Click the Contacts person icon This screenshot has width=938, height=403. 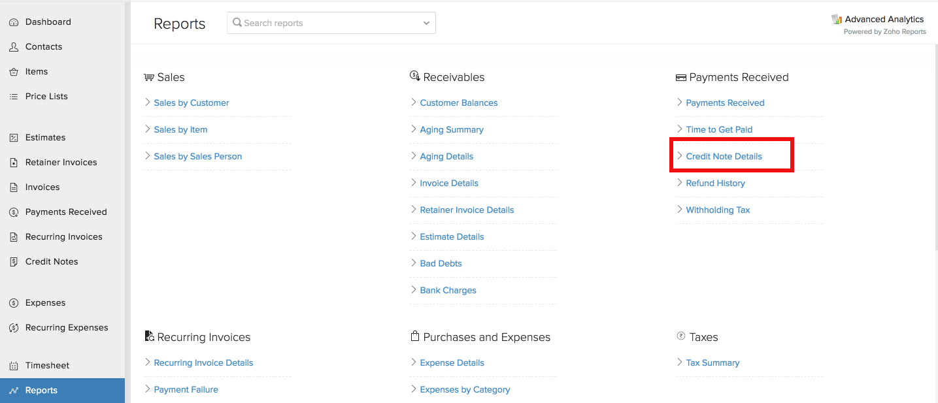14,47
